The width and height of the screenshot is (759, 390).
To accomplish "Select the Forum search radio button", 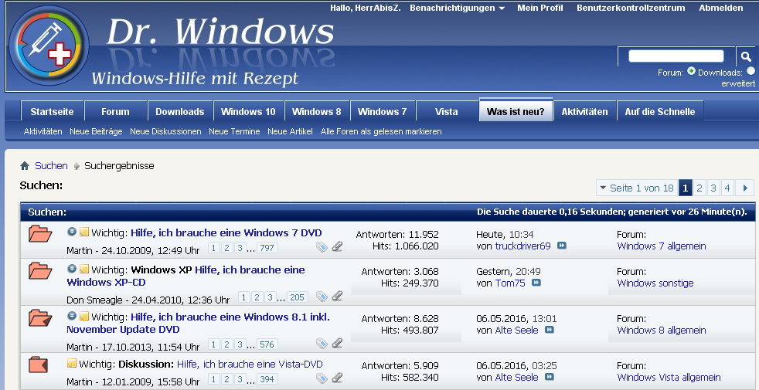I will tap(691, 71).
